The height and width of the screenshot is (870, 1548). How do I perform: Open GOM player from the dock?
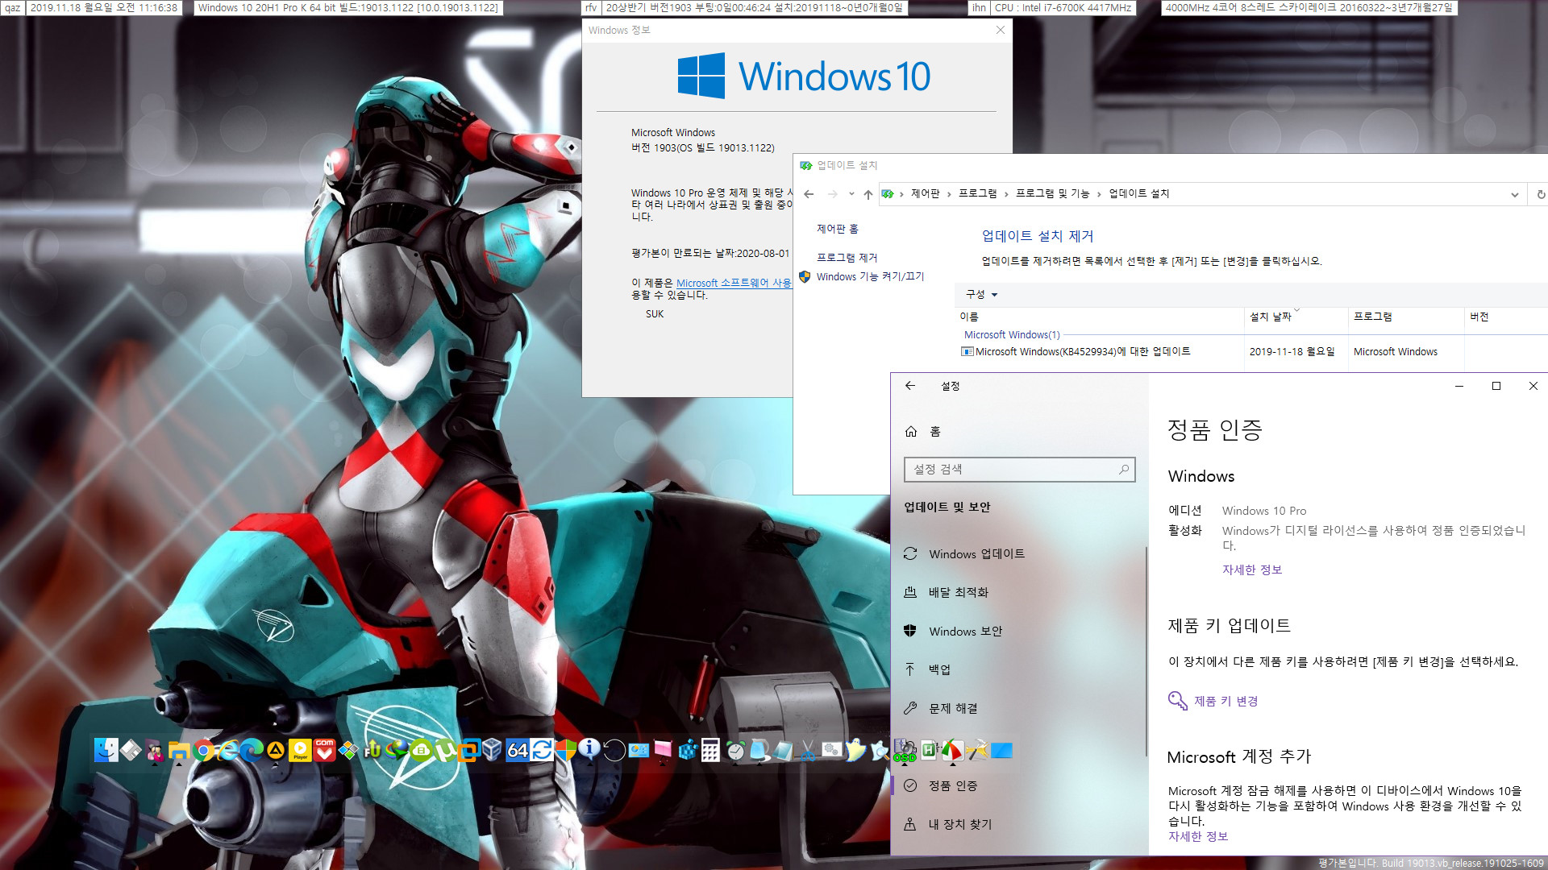(x=324, y=750)
